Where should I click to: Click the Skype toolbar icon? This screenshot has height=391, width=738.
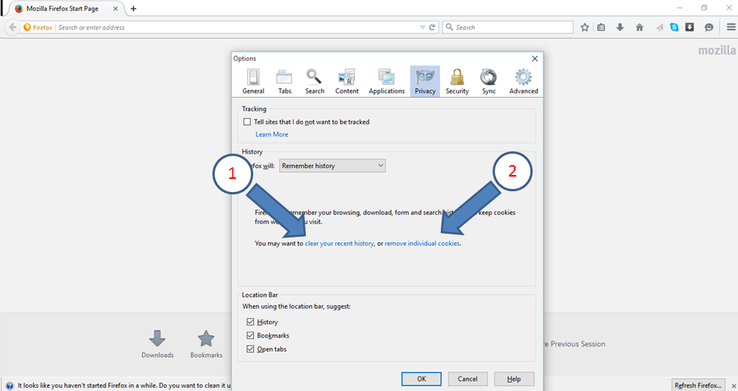tap(674, 27)
